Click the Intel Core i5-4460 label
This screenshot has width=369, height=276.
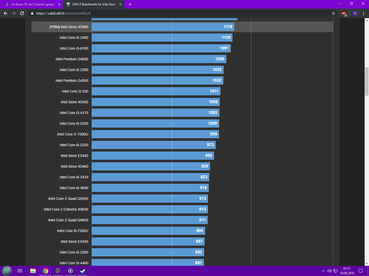point(74,263)
